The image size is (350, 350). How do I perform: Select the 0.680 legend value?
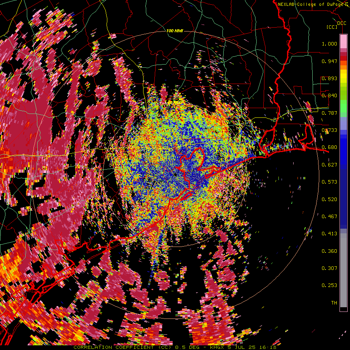329,147
